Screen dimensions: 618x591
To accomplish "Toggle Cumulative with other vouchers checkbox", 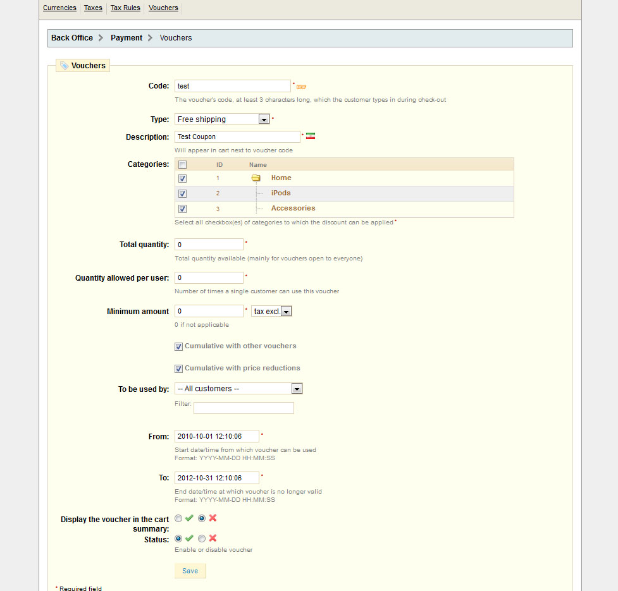I will 178,346.
